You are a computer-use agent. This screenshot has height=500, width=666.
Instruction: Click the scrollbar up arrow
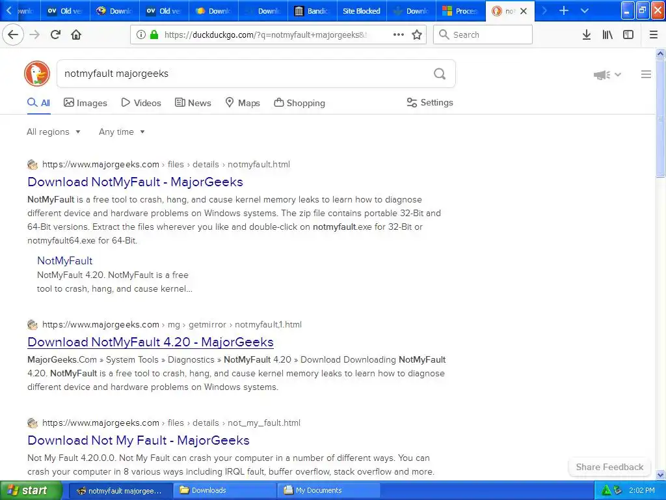pos(660,53)
